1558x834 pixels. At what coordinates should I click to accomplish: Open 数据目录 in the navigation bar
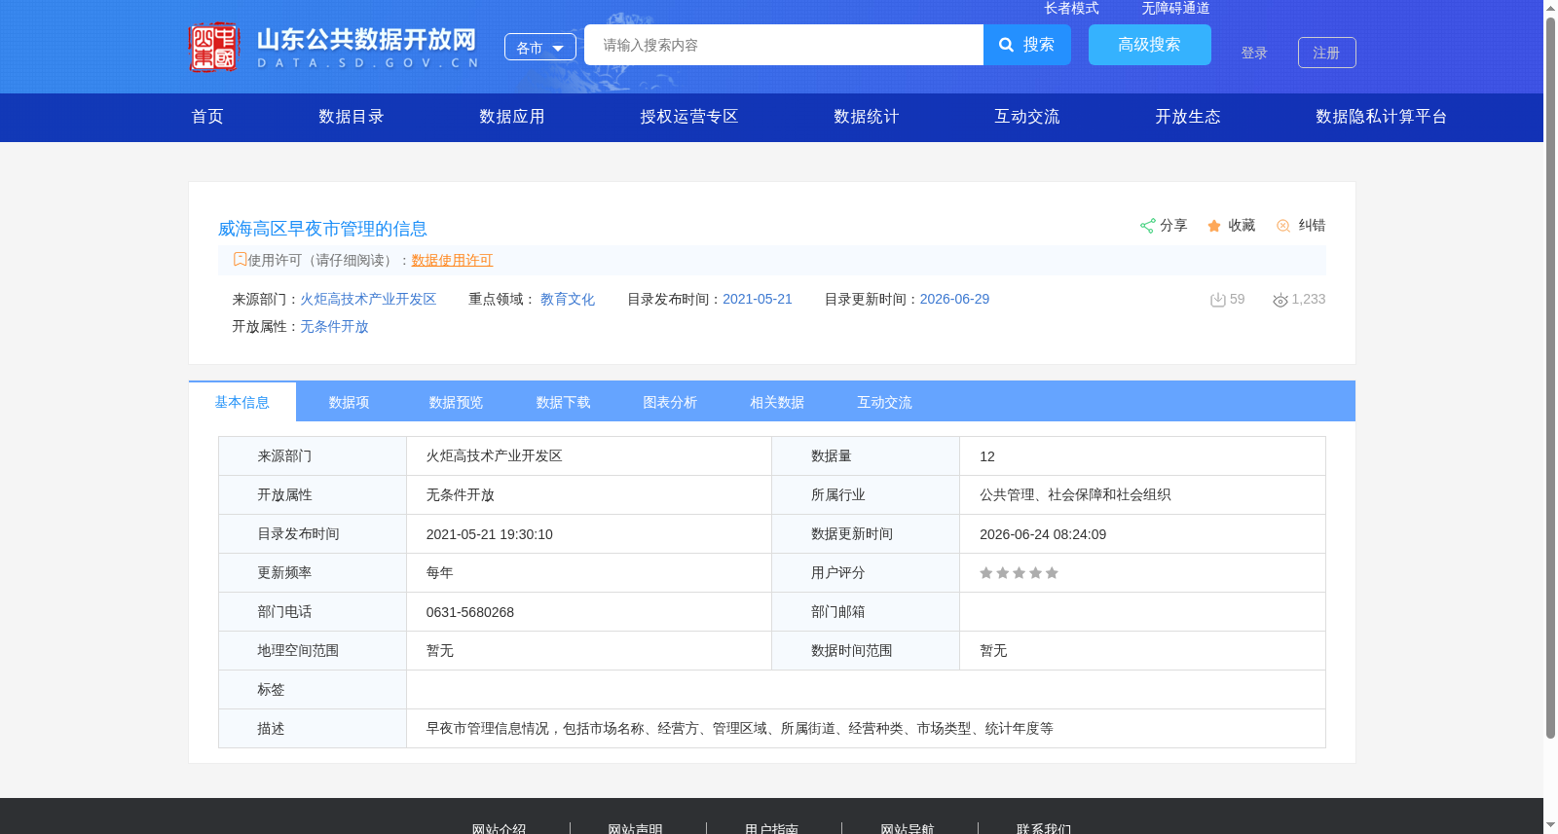(352, 117)
